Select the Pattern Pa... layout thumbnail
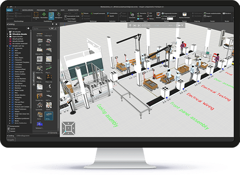The height and width of the screenshot is (175, 240). [39, 69]
